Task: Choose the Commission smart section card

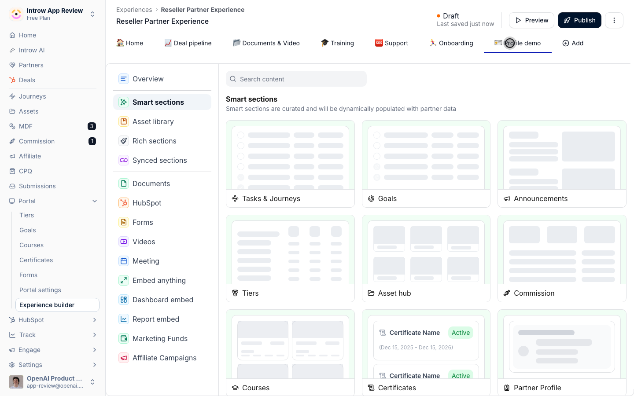Action: (562, 258)
